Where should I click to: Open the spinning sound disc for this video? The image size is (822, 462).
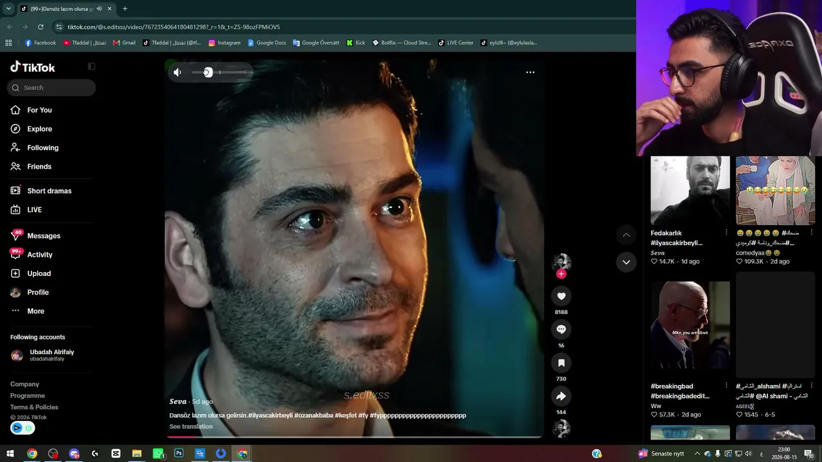(x=561, y=428)
